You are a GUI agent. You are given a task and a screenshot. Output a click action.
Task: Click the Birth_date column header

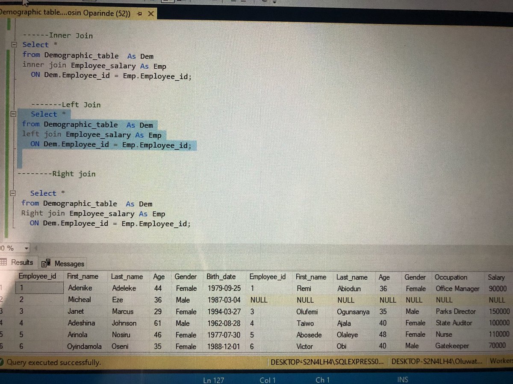(x=221, y=276)
